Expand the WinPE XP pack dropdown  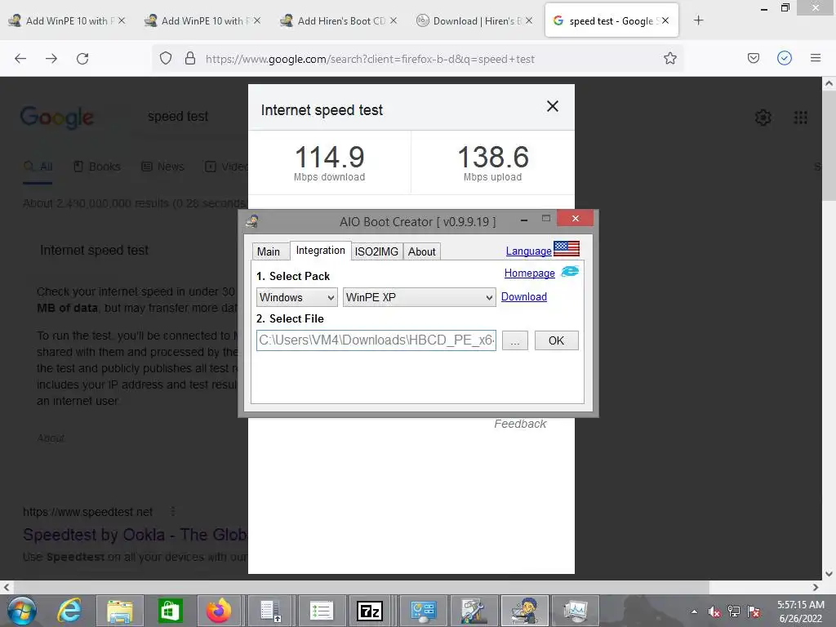click(x=419, y=297)
